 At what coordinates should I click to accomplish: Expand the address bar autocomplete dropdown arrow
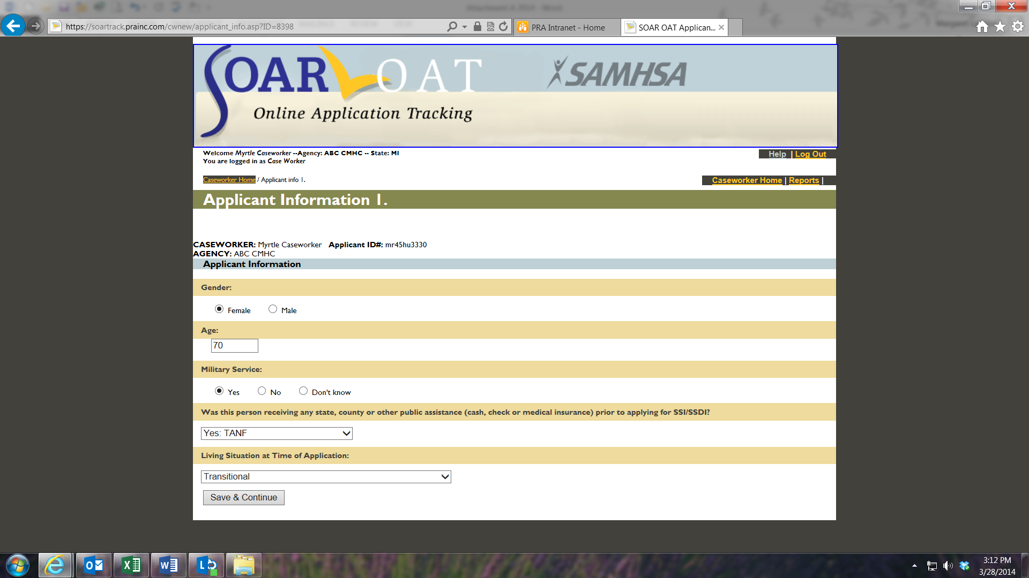pyautogui.click(x=465, y=27)
